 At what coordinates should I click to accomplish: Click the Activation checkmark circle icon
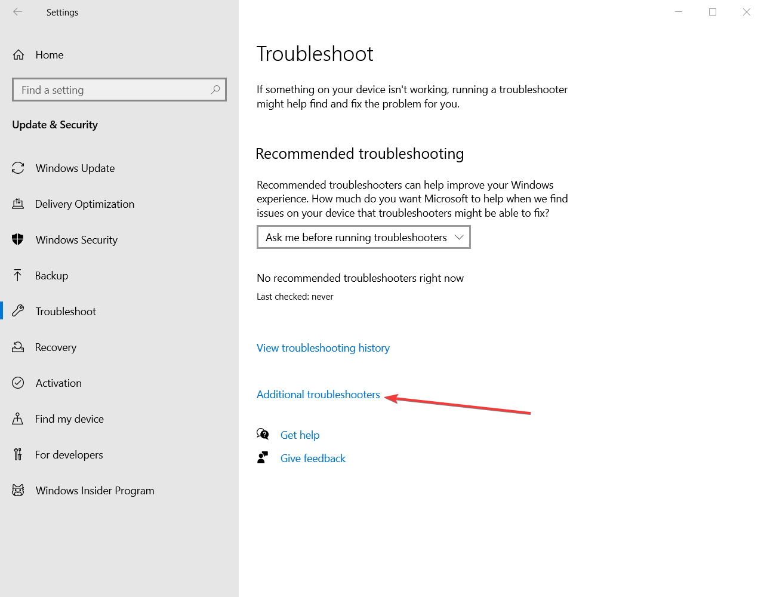pos(18,383)
